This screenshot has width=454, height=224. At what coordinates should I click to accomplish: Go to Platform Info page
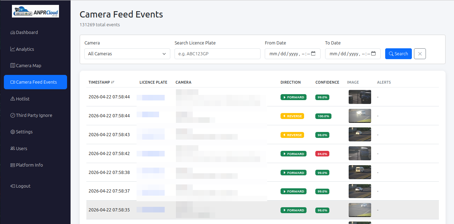[x=29, y=165]
